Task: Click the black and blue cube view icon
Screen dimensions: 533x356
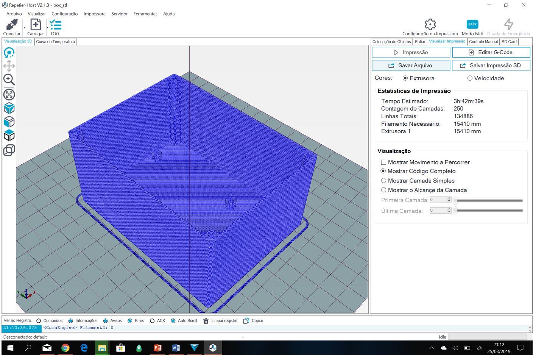Action: click(9, 136)
